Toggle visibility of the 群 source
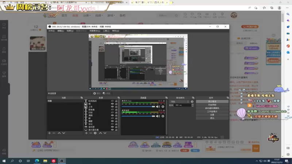The image size is (292, 164). (112, 118)
